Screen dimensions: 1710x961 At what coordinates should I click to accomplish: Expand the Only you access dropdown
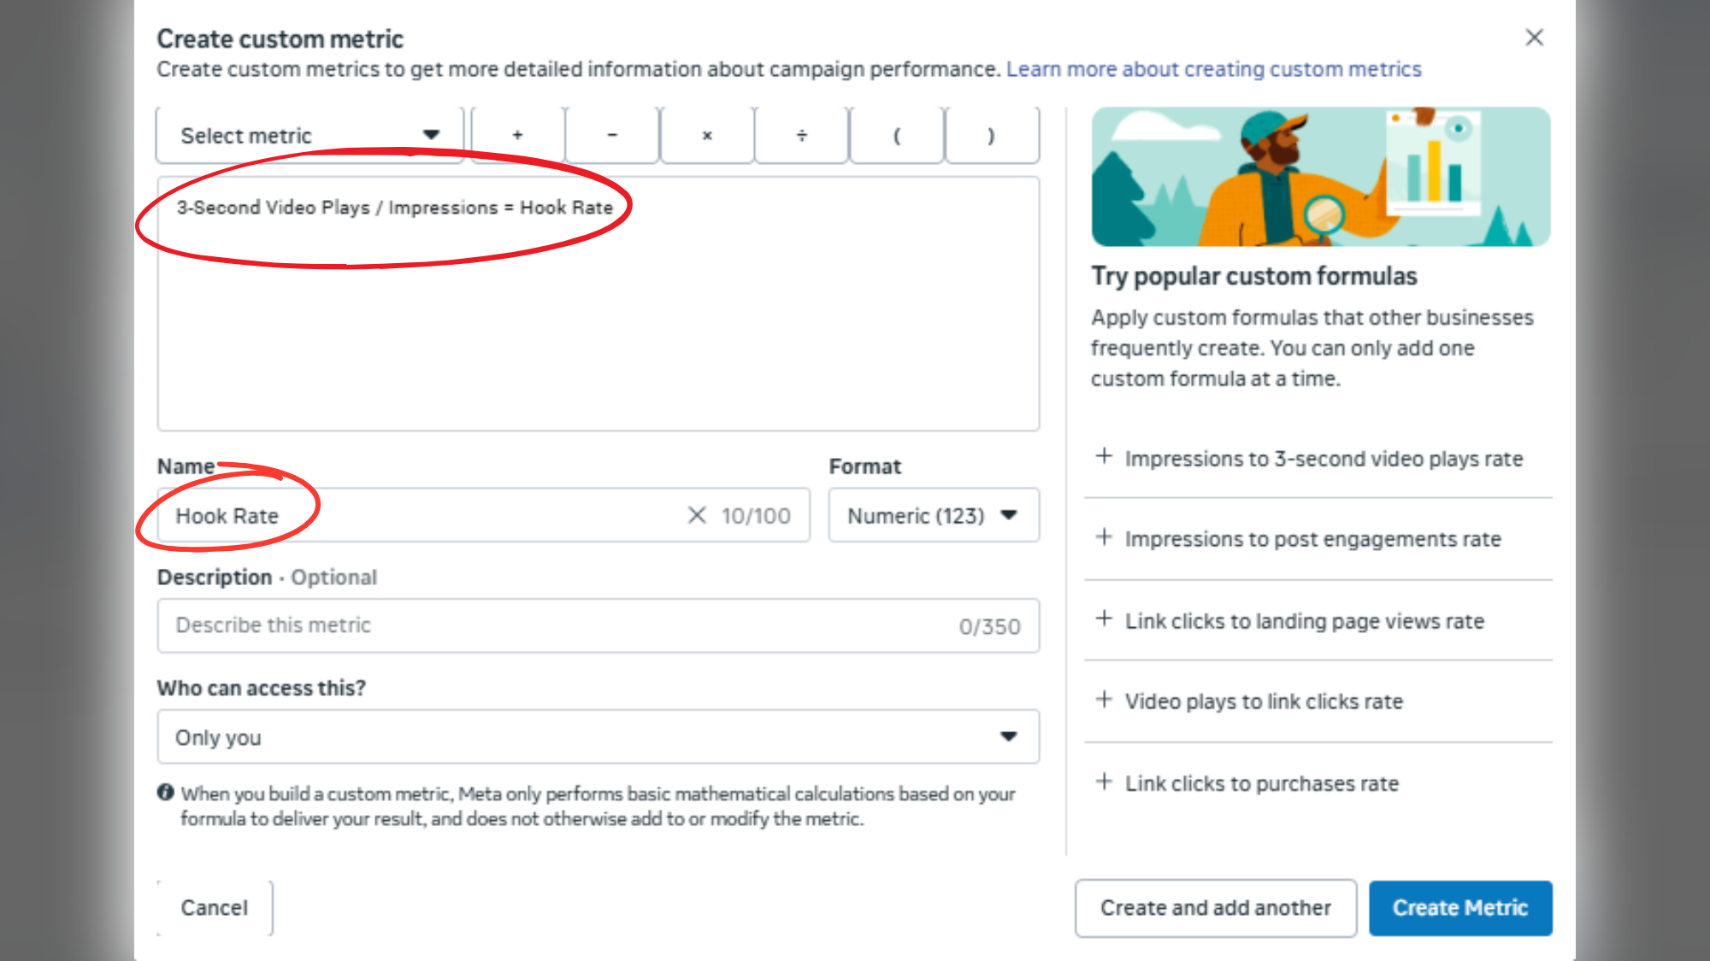[x=598, y=736]
